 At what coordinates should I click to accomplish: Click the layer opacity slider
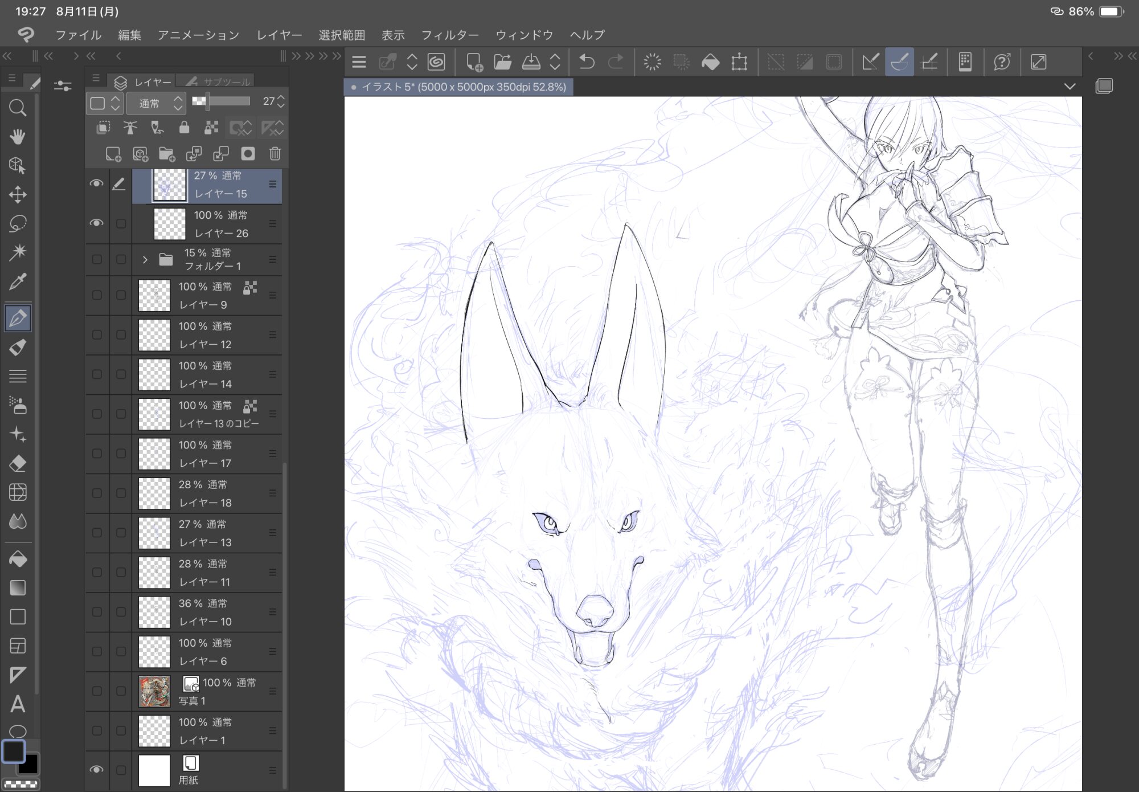[222, 102]
